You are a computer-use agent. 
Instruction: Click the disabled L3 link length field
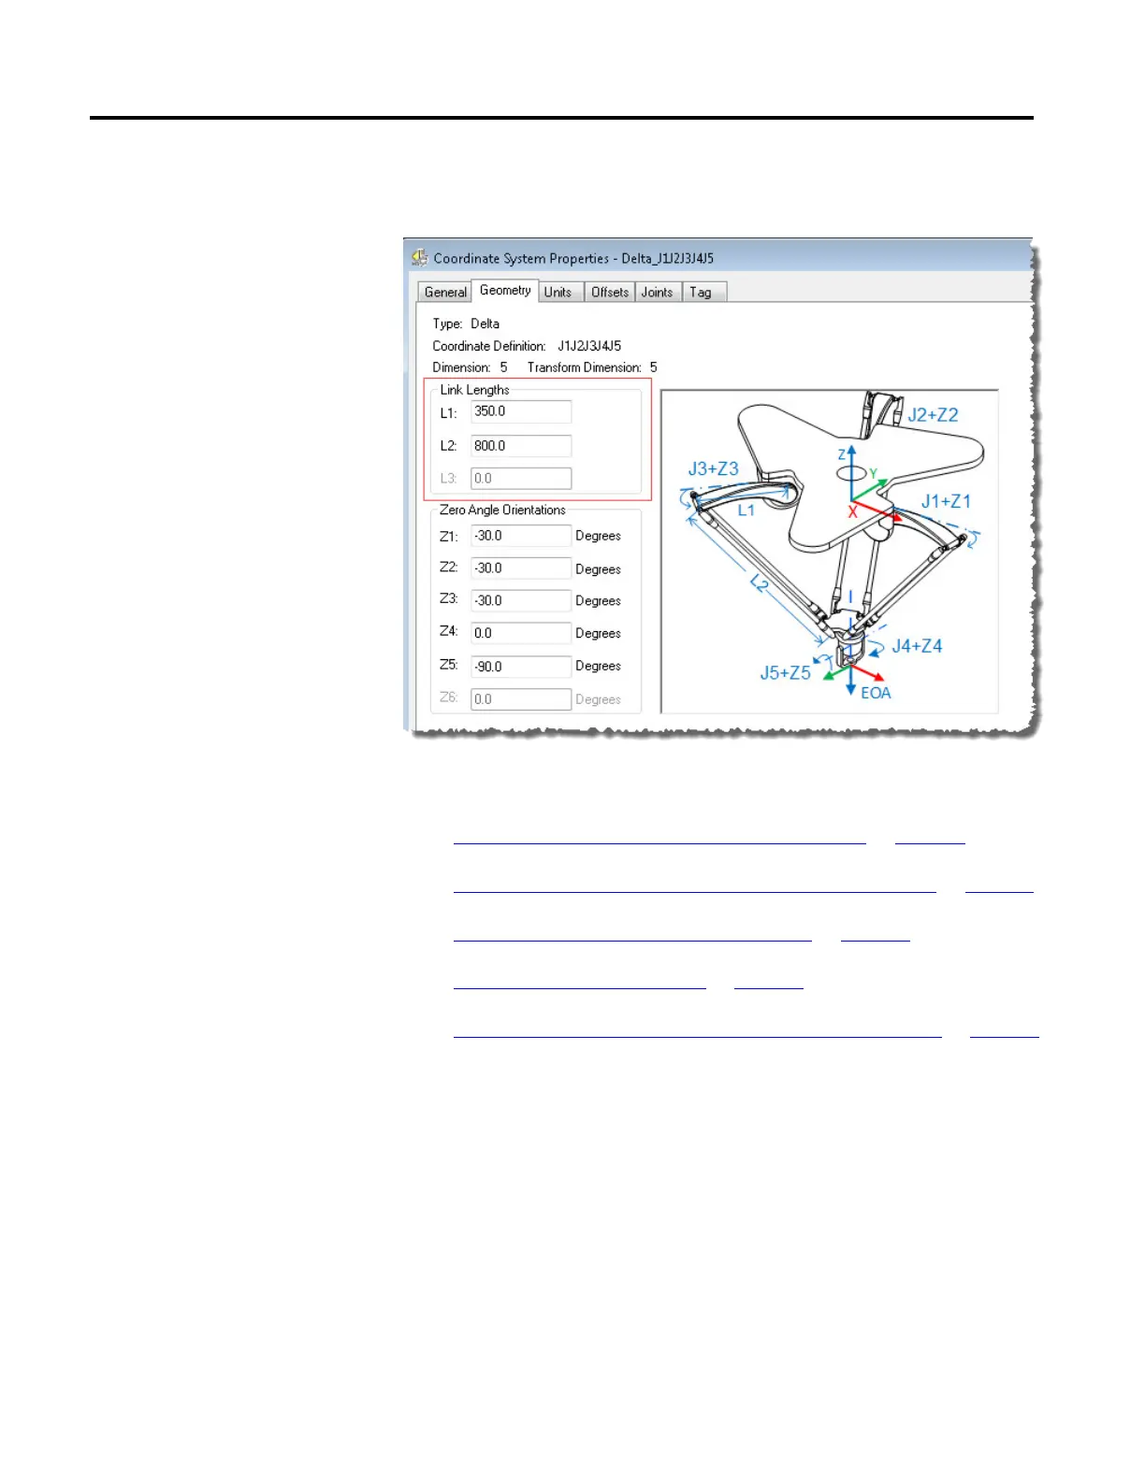pos(521,479)
